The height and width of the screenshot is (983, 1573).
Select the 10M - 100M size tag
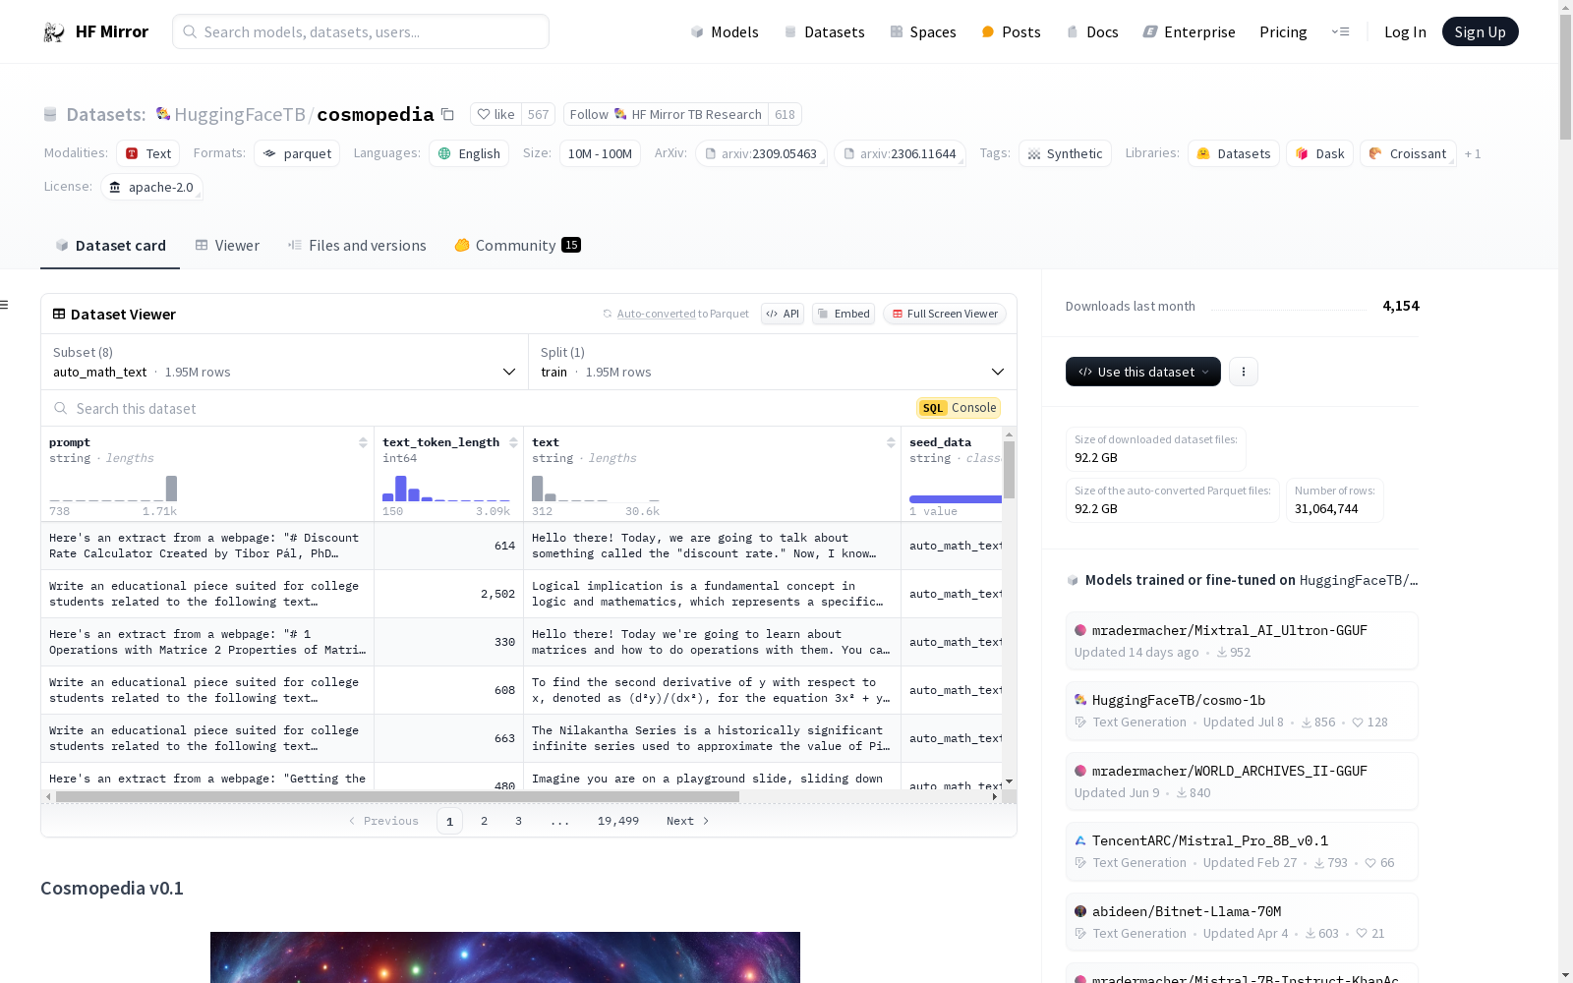click(600, 153)
